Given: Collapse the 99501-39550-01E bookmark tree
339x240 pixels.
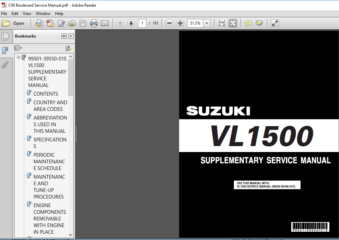Looking at the screenshot, I should point(19,57).
